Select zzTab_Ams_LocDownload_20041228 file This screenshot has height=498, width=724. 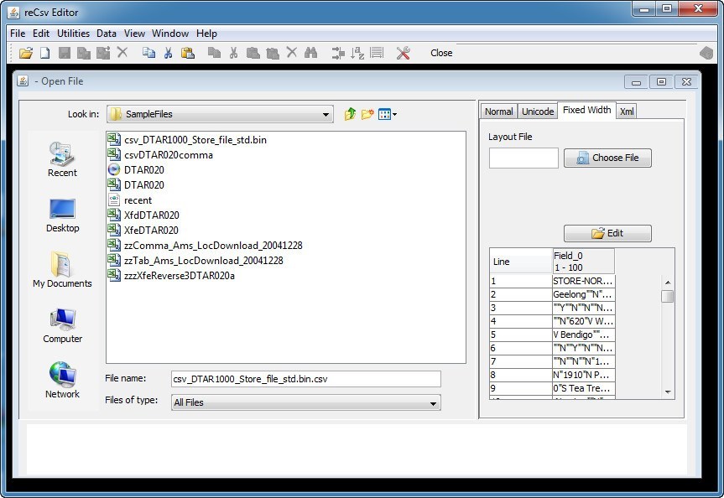pos(195,260)
